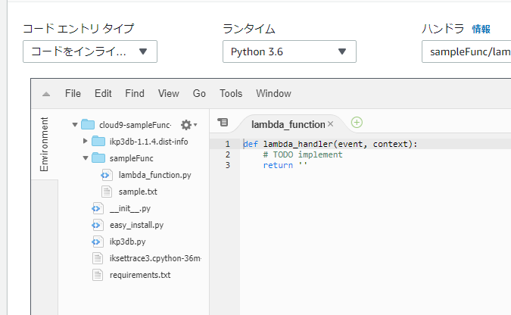Open the Python 3.6 runtime dropdown

click(x=289, y=51)
